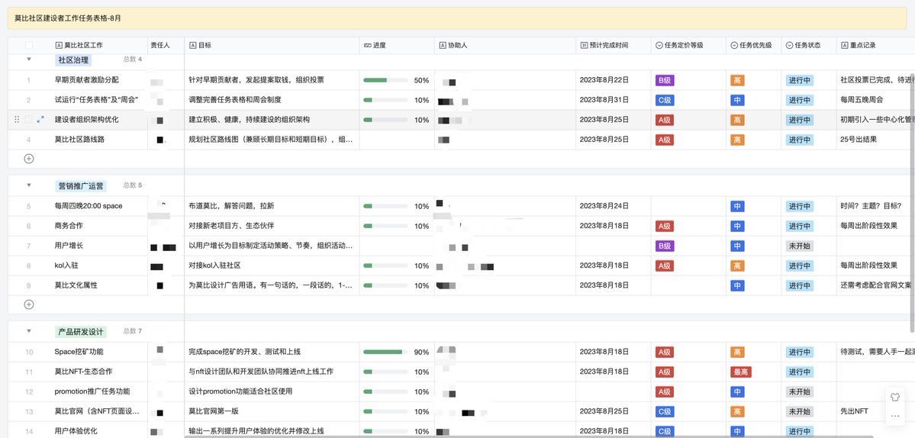Image resolution: width=915 pixels, height=438 pixels.
Task: Click the 每周四晚20:00 space cell
Action: click(88, 206)
